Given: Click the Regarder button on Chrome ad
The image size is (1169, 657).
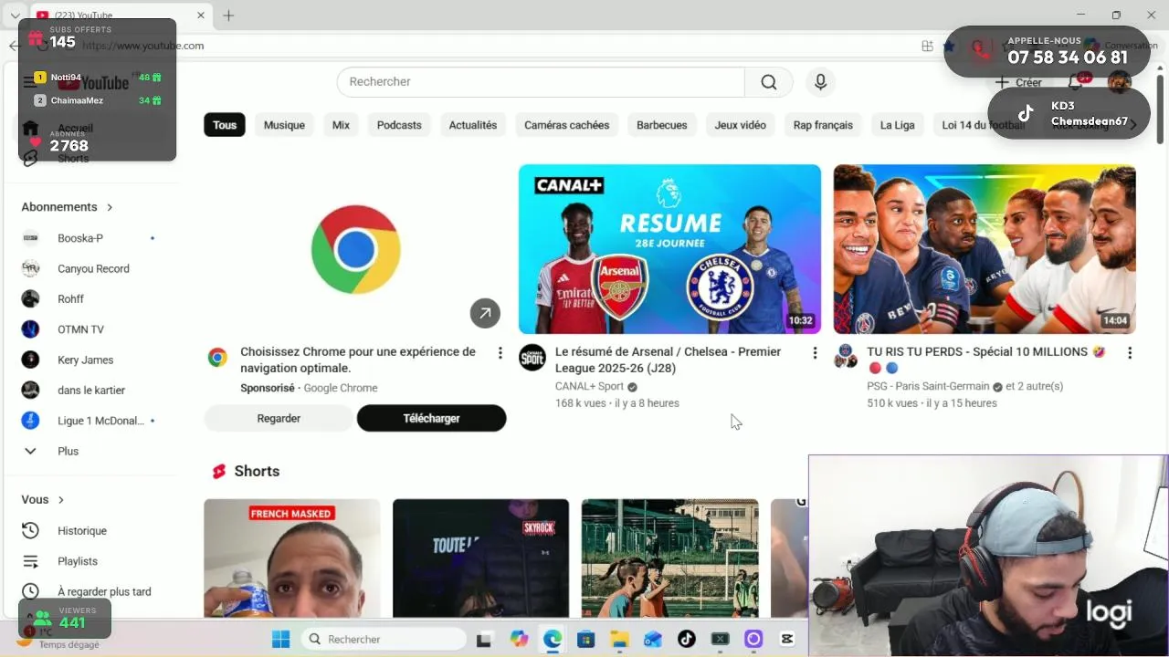Looking at the screenshot, I should 279,418.
